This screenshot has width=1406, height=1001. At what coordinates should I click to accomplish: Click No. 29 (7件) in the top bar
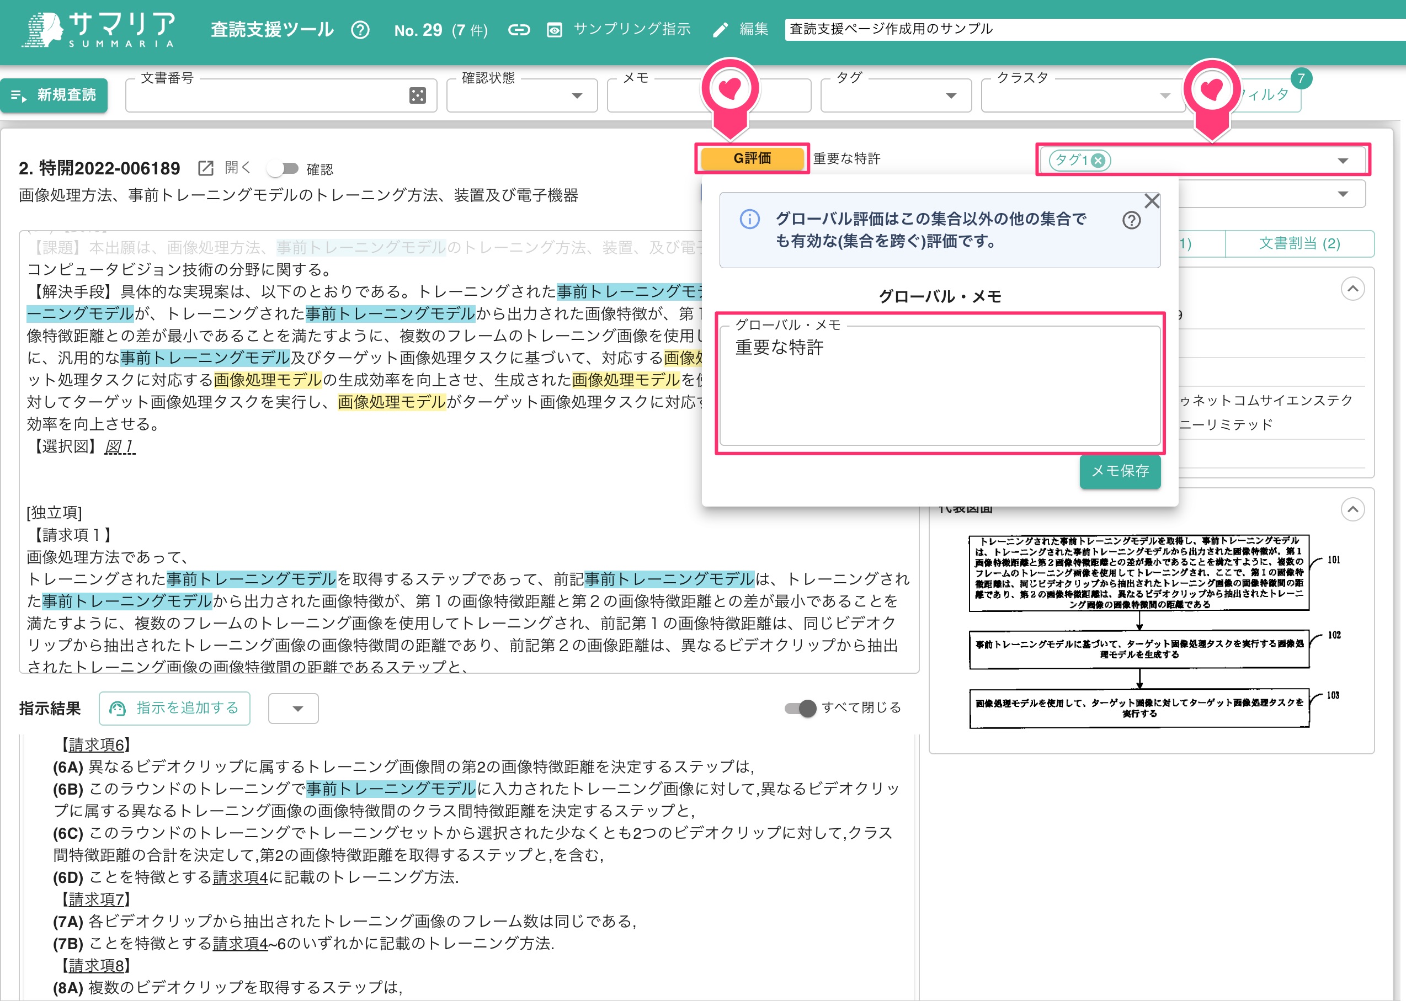(440, 29)
